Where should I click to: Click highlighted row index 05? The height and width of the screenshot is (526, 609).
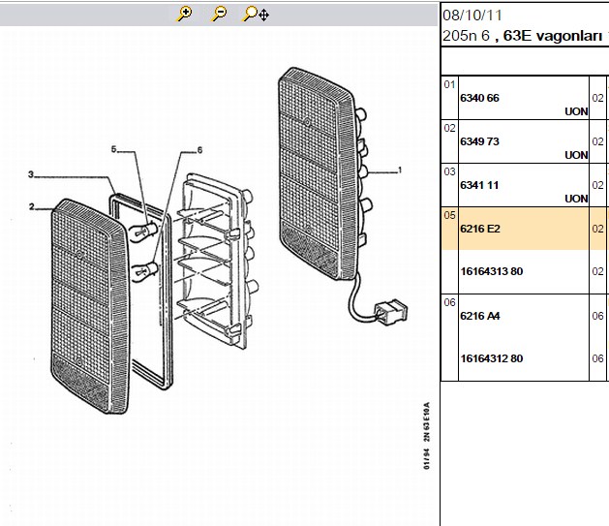(449, 215)
